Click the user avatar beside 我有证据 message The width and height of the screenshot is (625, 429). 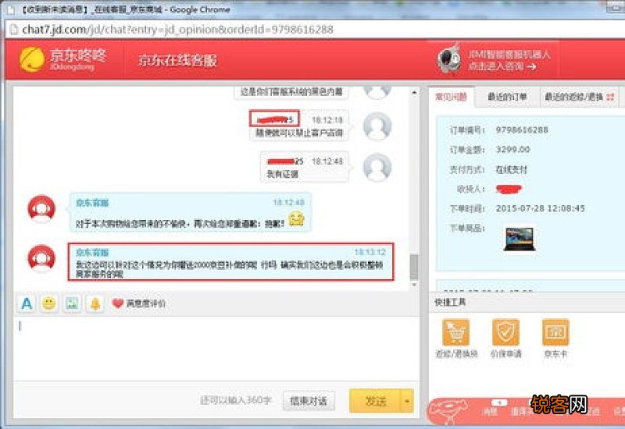tap(377, 168)
